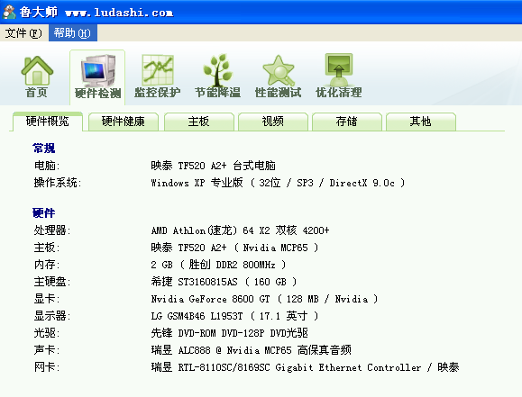Select motherboard value with Nvidia MCP65
Screen dimensions: 522x397
click(x=234, y=248)
